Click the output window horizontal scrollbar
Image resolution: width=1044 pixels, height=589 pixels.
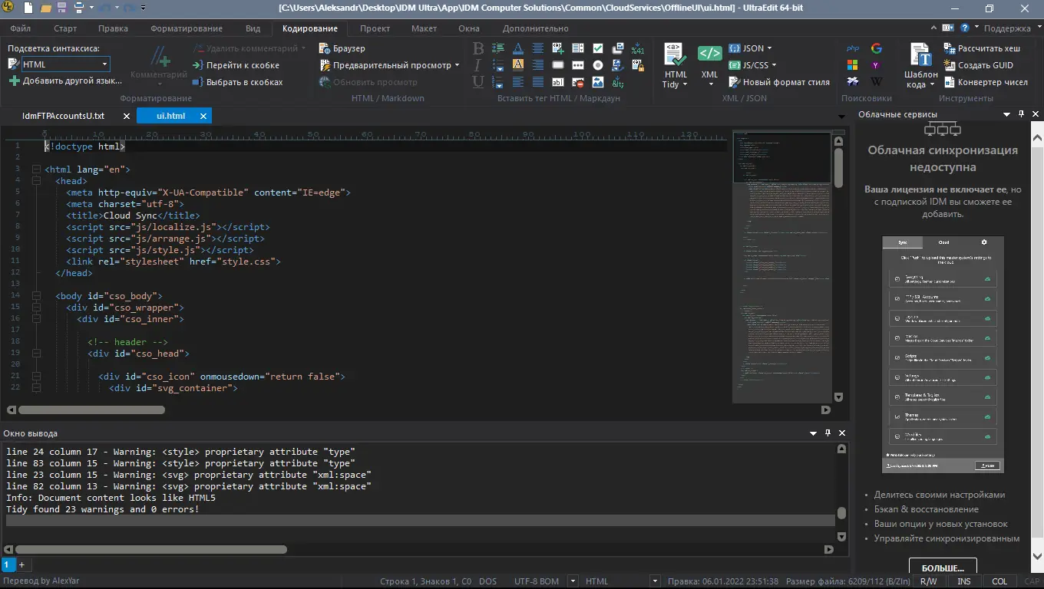150,549
